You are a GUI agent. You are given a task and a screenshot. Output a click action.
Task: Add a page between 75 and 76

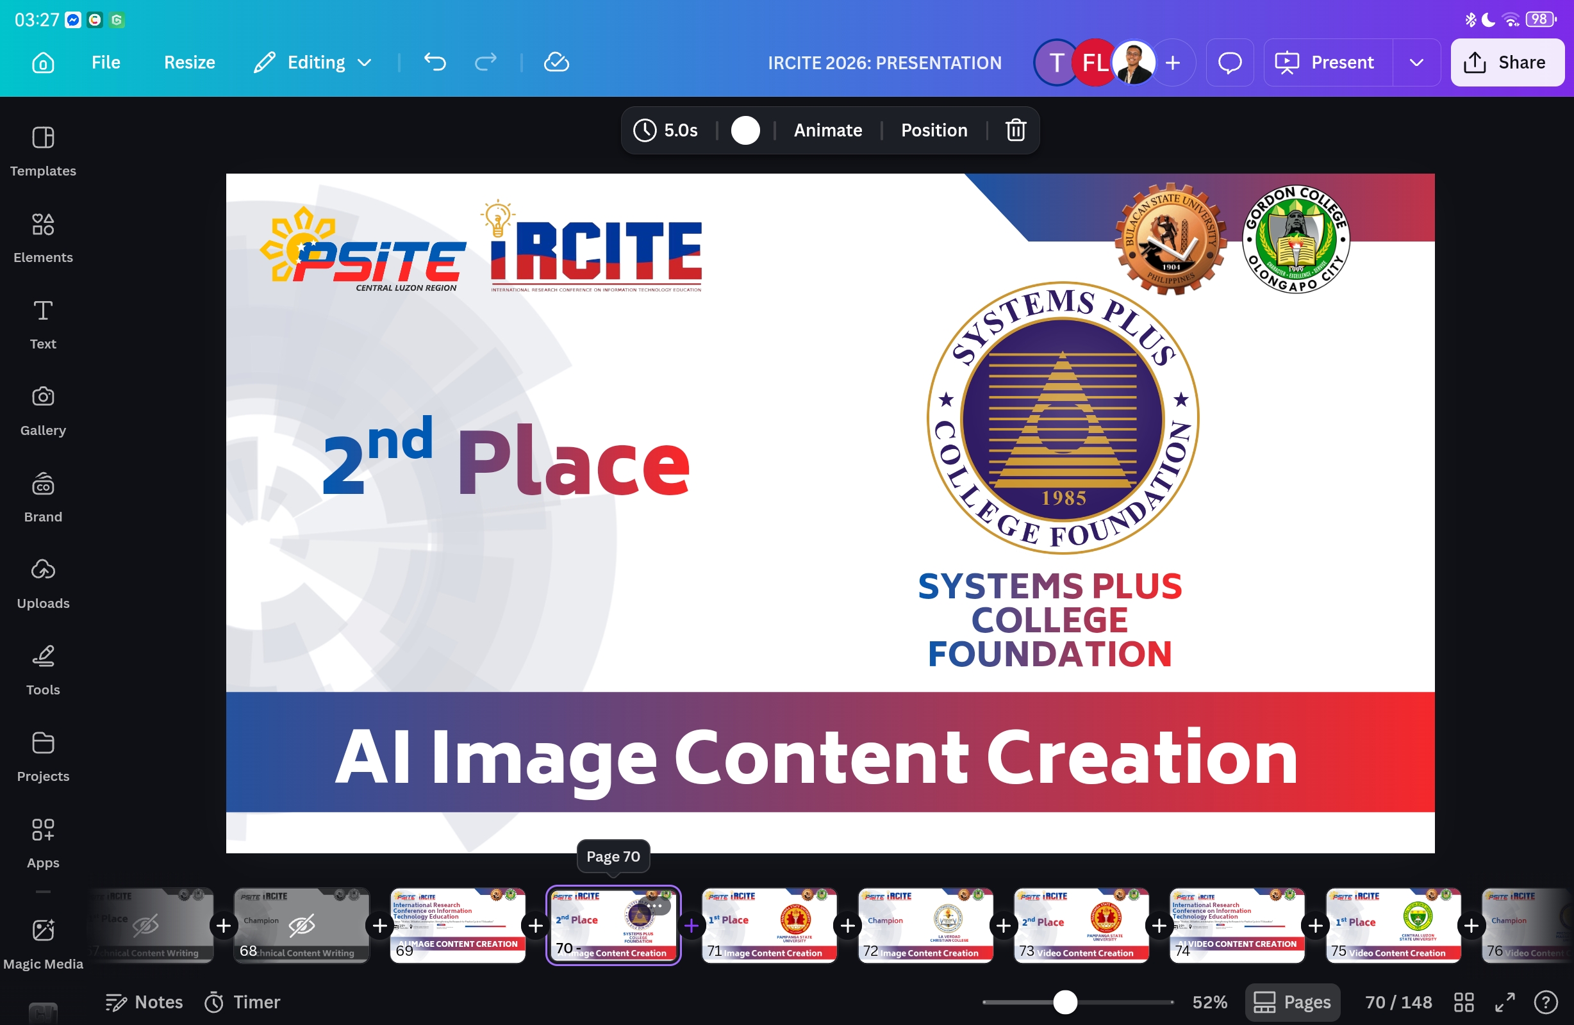coord(1471,926)
